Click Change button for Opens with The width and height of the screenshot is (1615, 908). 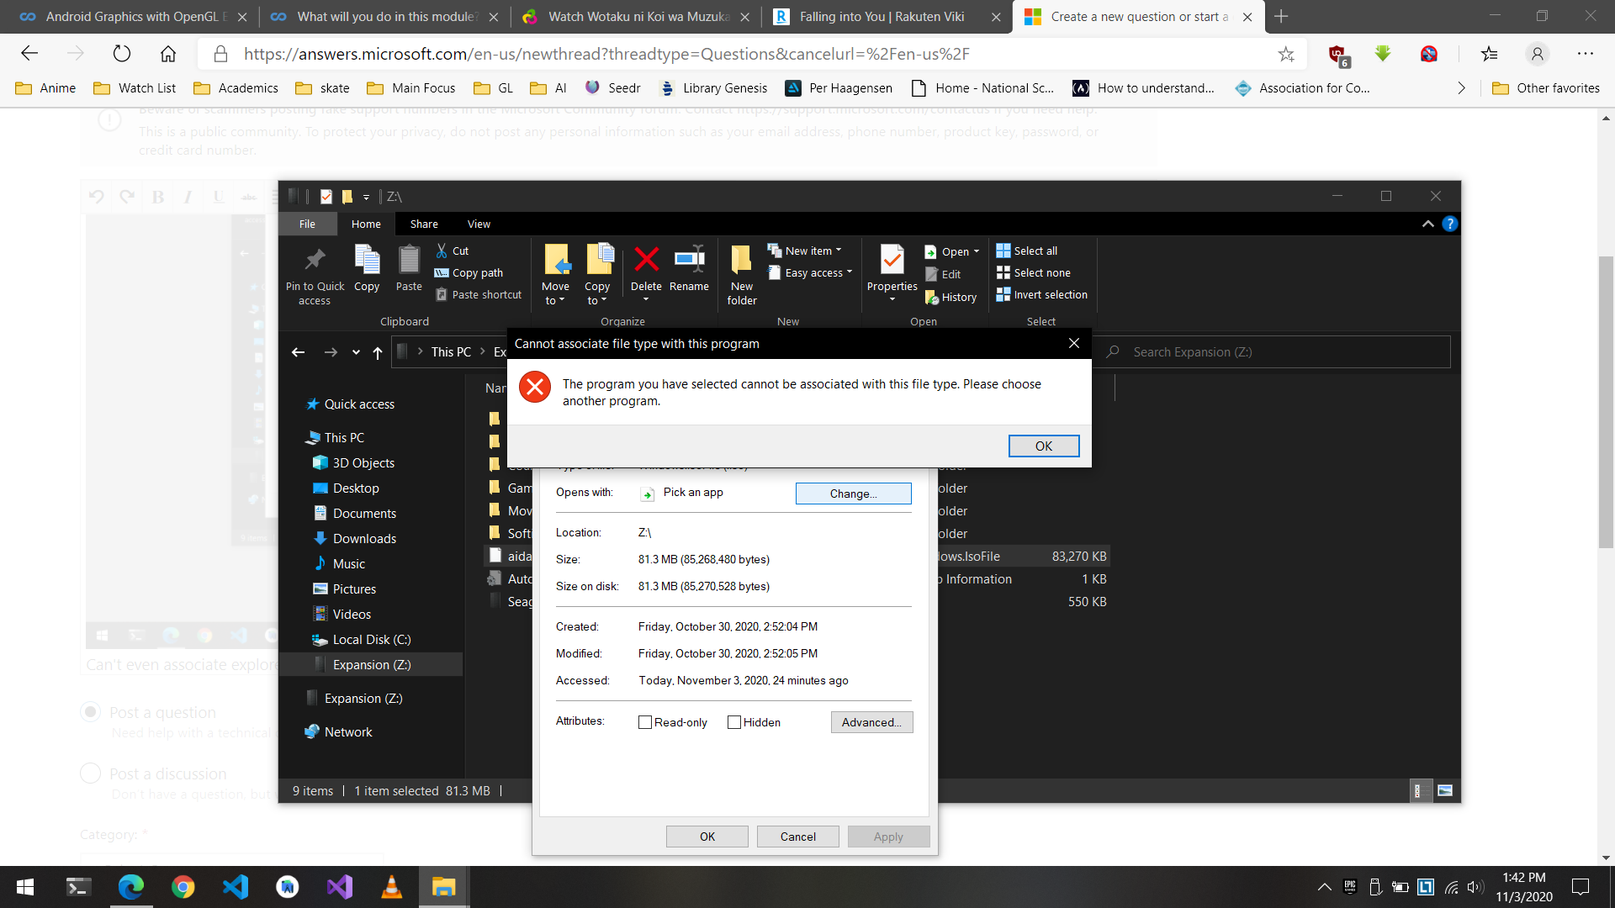(x=853, y=492)
